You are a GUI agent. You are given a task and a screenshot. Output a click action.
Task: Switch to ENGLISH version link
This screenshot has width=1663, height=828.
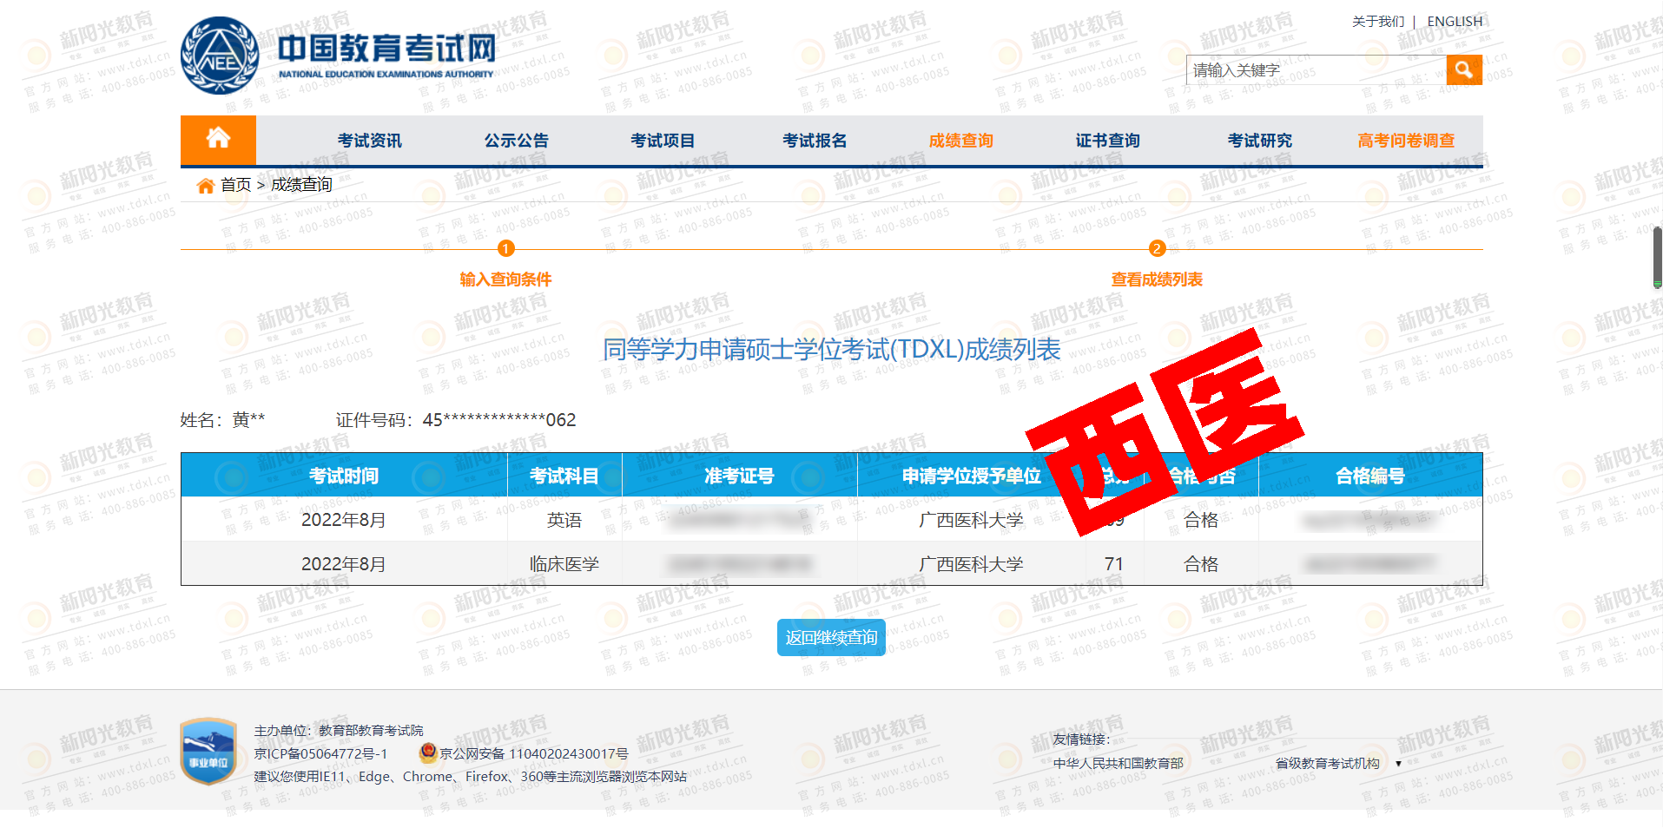pos(1455,22)
